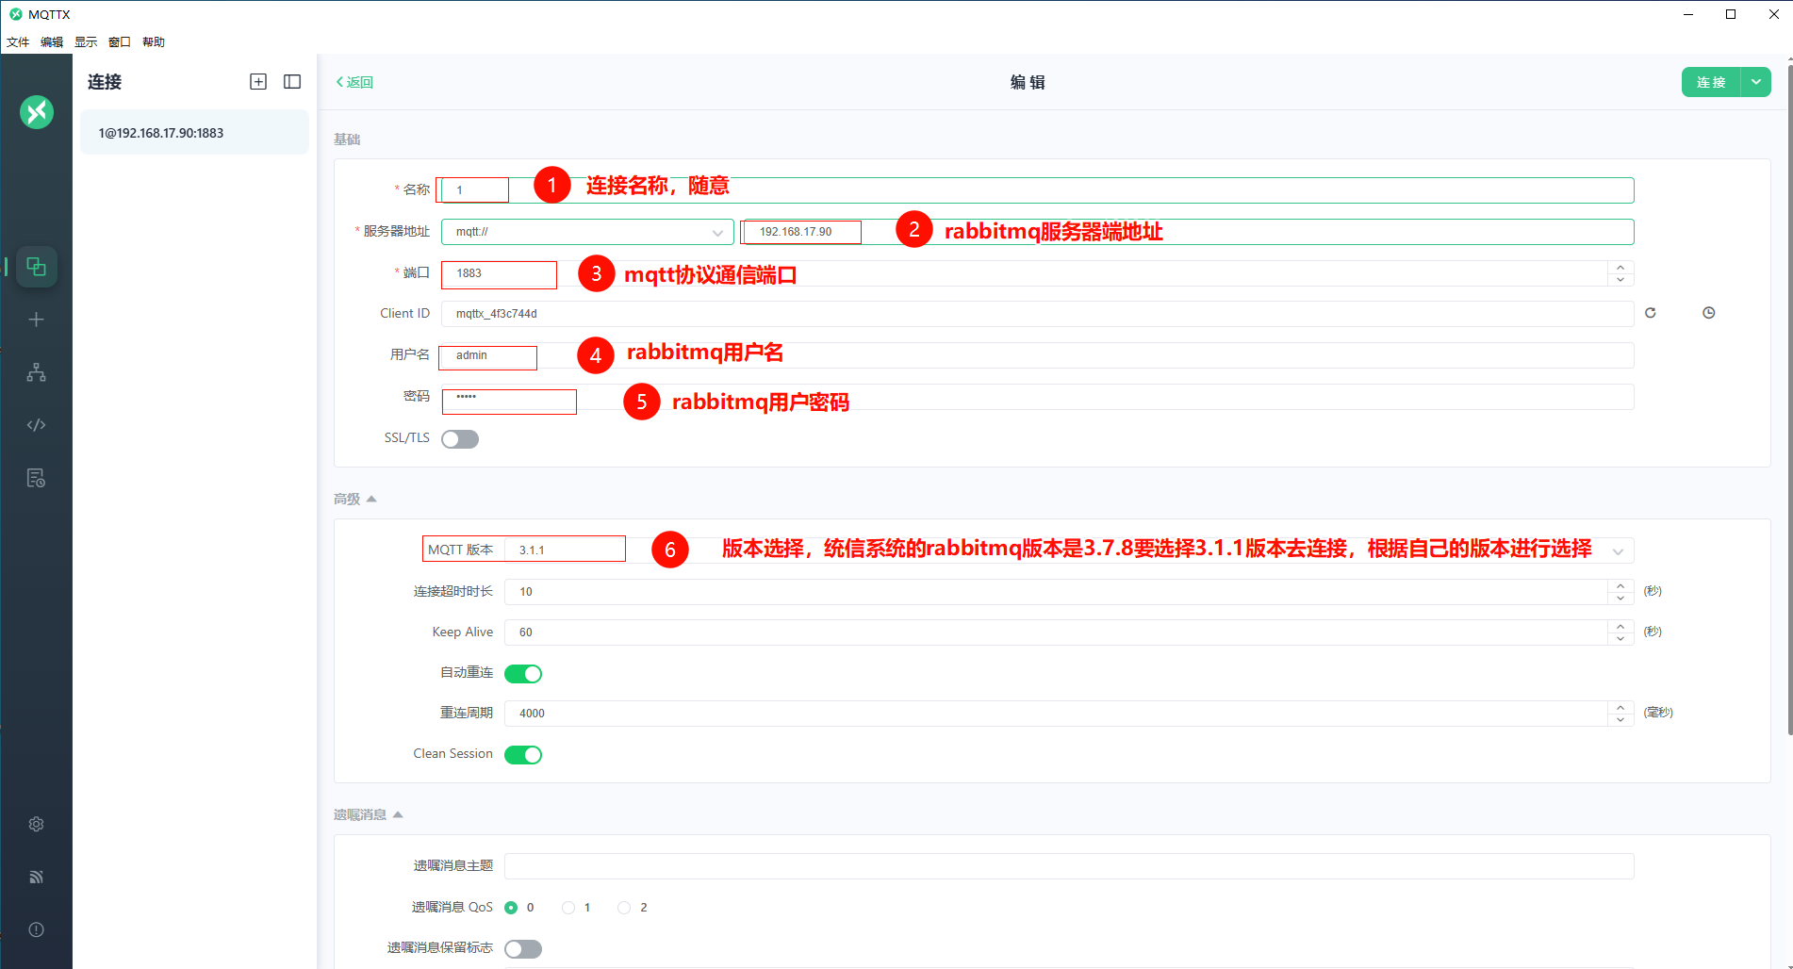1793x969 pixels.
Task: Toggle the SSL/TLS switch
Action: 460,439
